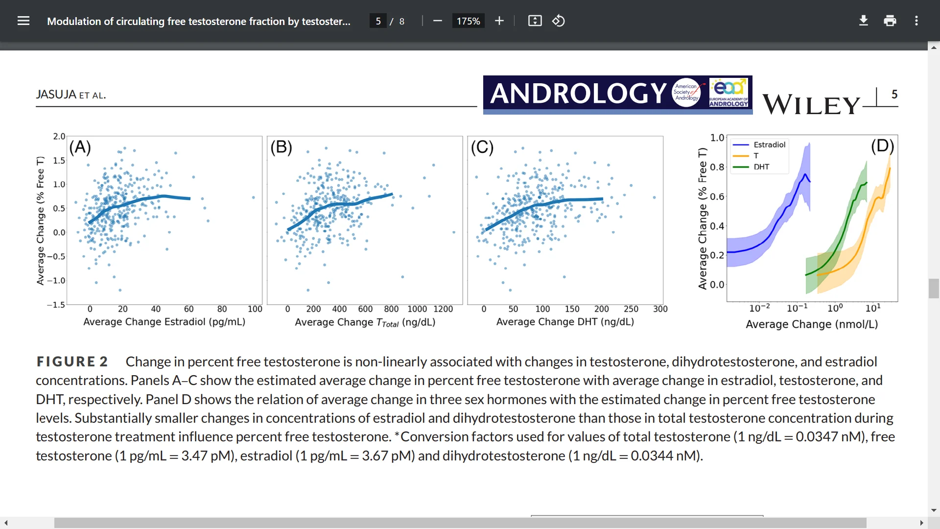
Task: Click the page number 5 in header
Action: pyautogui.click(x=894, y=94)
